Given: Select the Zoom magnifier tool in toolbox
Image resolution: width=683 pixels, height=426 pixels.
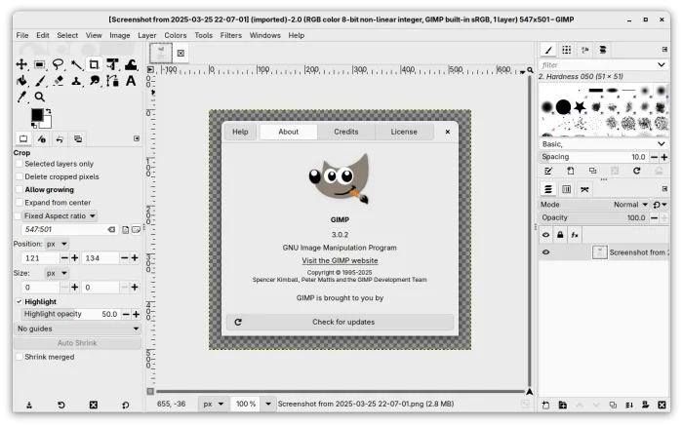Looking at the screenshot, I should [39, 97].
